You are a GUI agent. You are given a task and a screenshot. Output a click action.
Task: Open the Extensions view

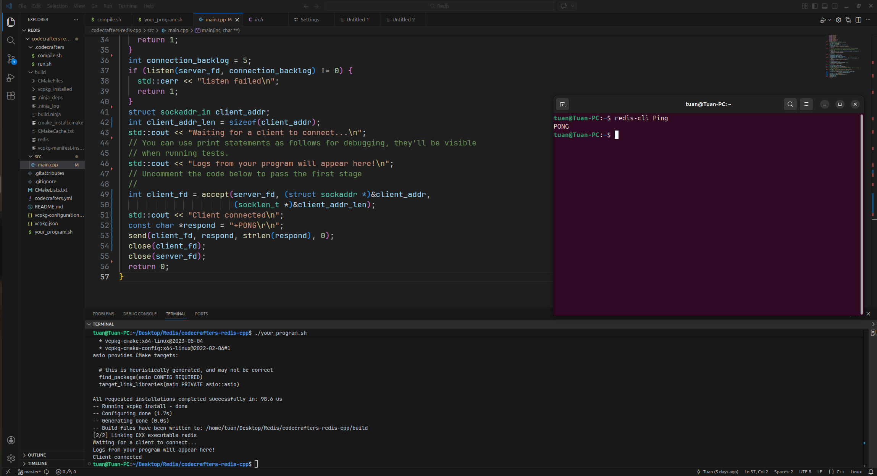tap(11, 95)
